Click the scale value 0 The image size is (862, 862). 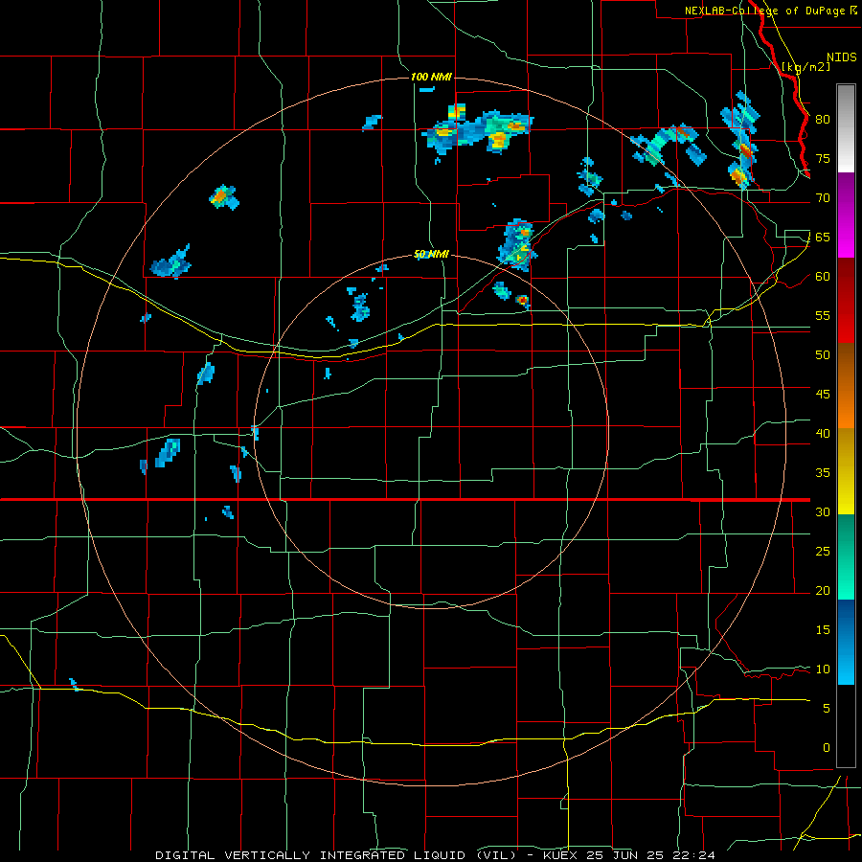coord(827,748)
